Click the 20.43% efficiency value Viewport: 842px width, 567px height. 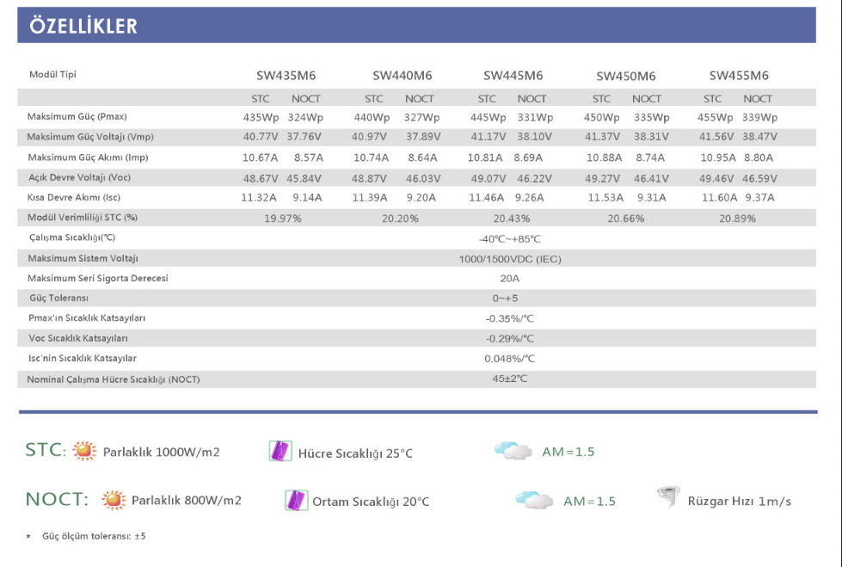point(512,219)
